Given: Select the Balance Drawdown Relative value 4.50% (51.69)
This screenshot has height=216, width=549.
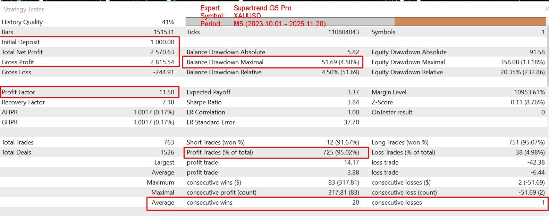Looking at the screenshot, I should (x=340, y=72).
